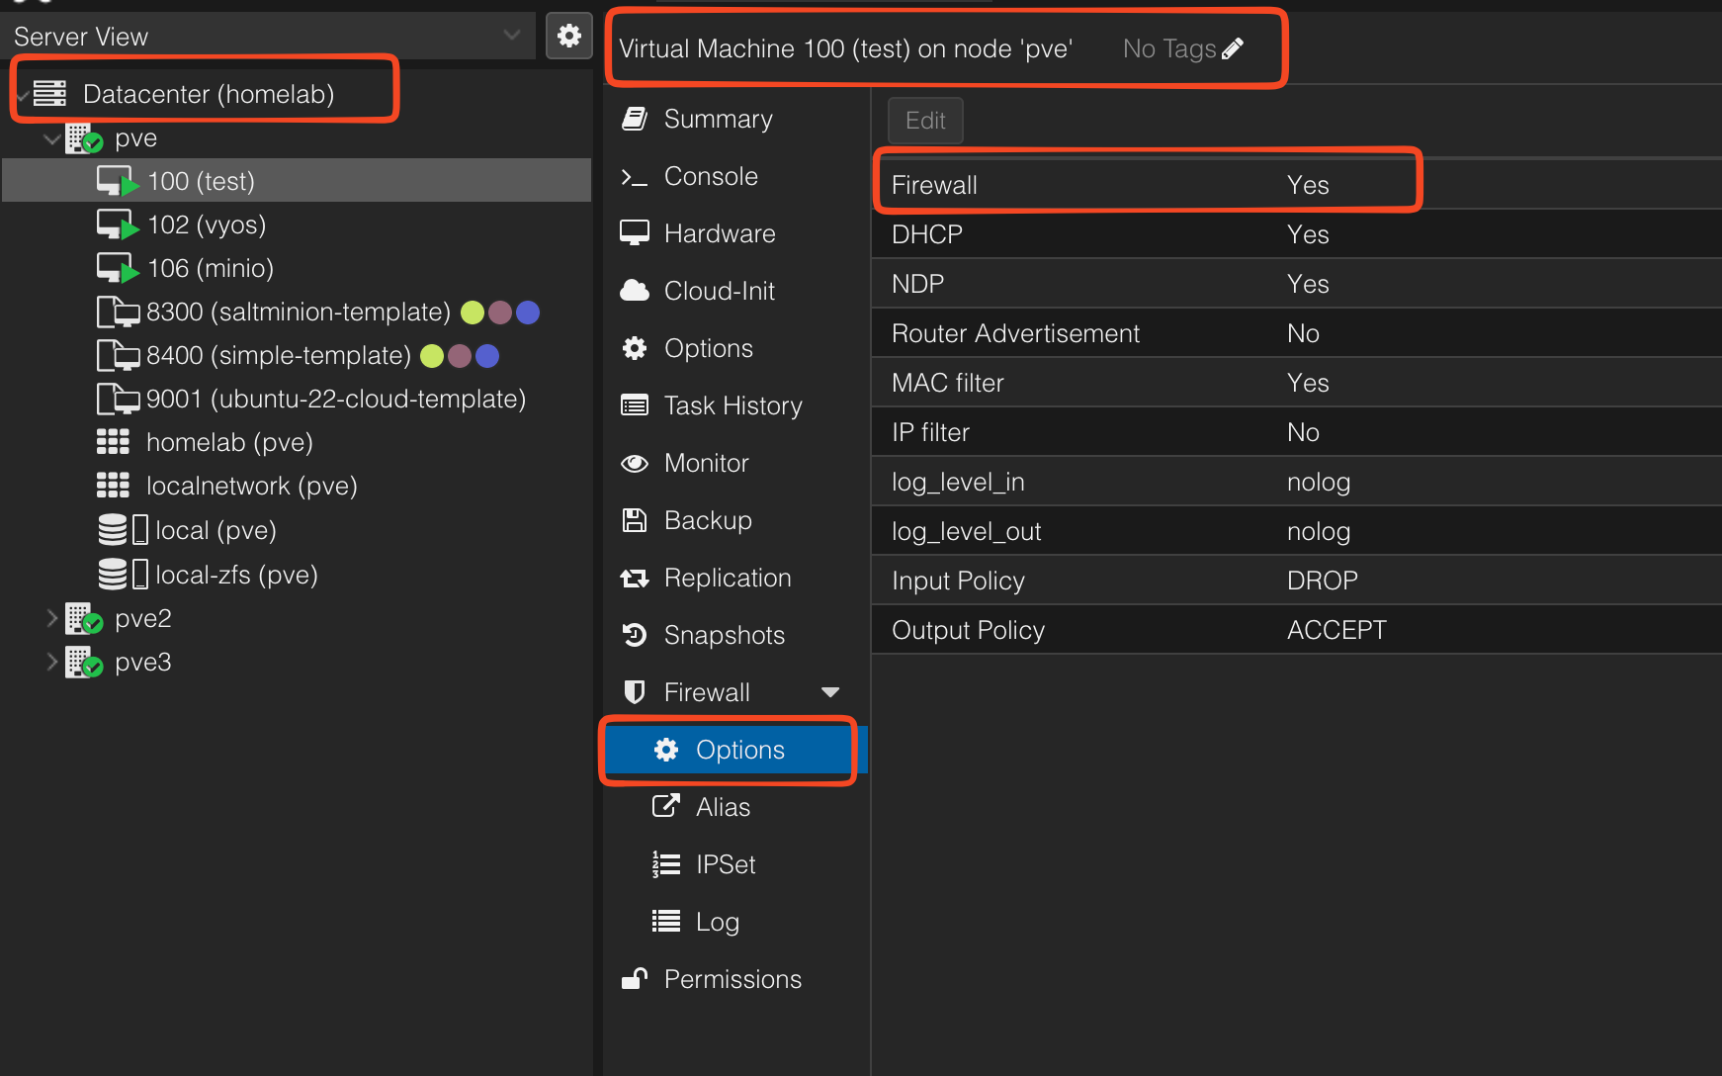1722x1076 pixels.
Task: Open the Hardware menu item
Action: coord(720,233)
